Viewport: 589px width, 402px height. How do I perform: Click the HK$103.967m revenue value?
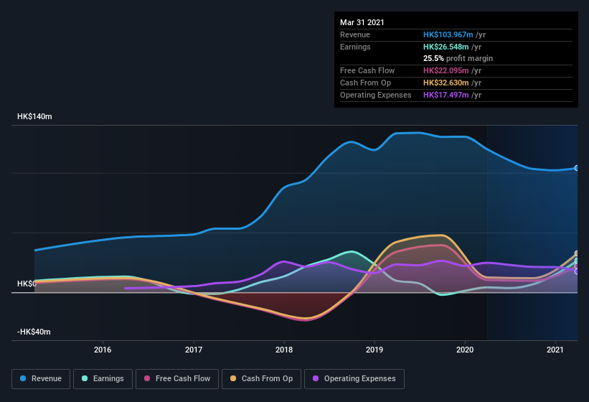(x=448, y=34)
